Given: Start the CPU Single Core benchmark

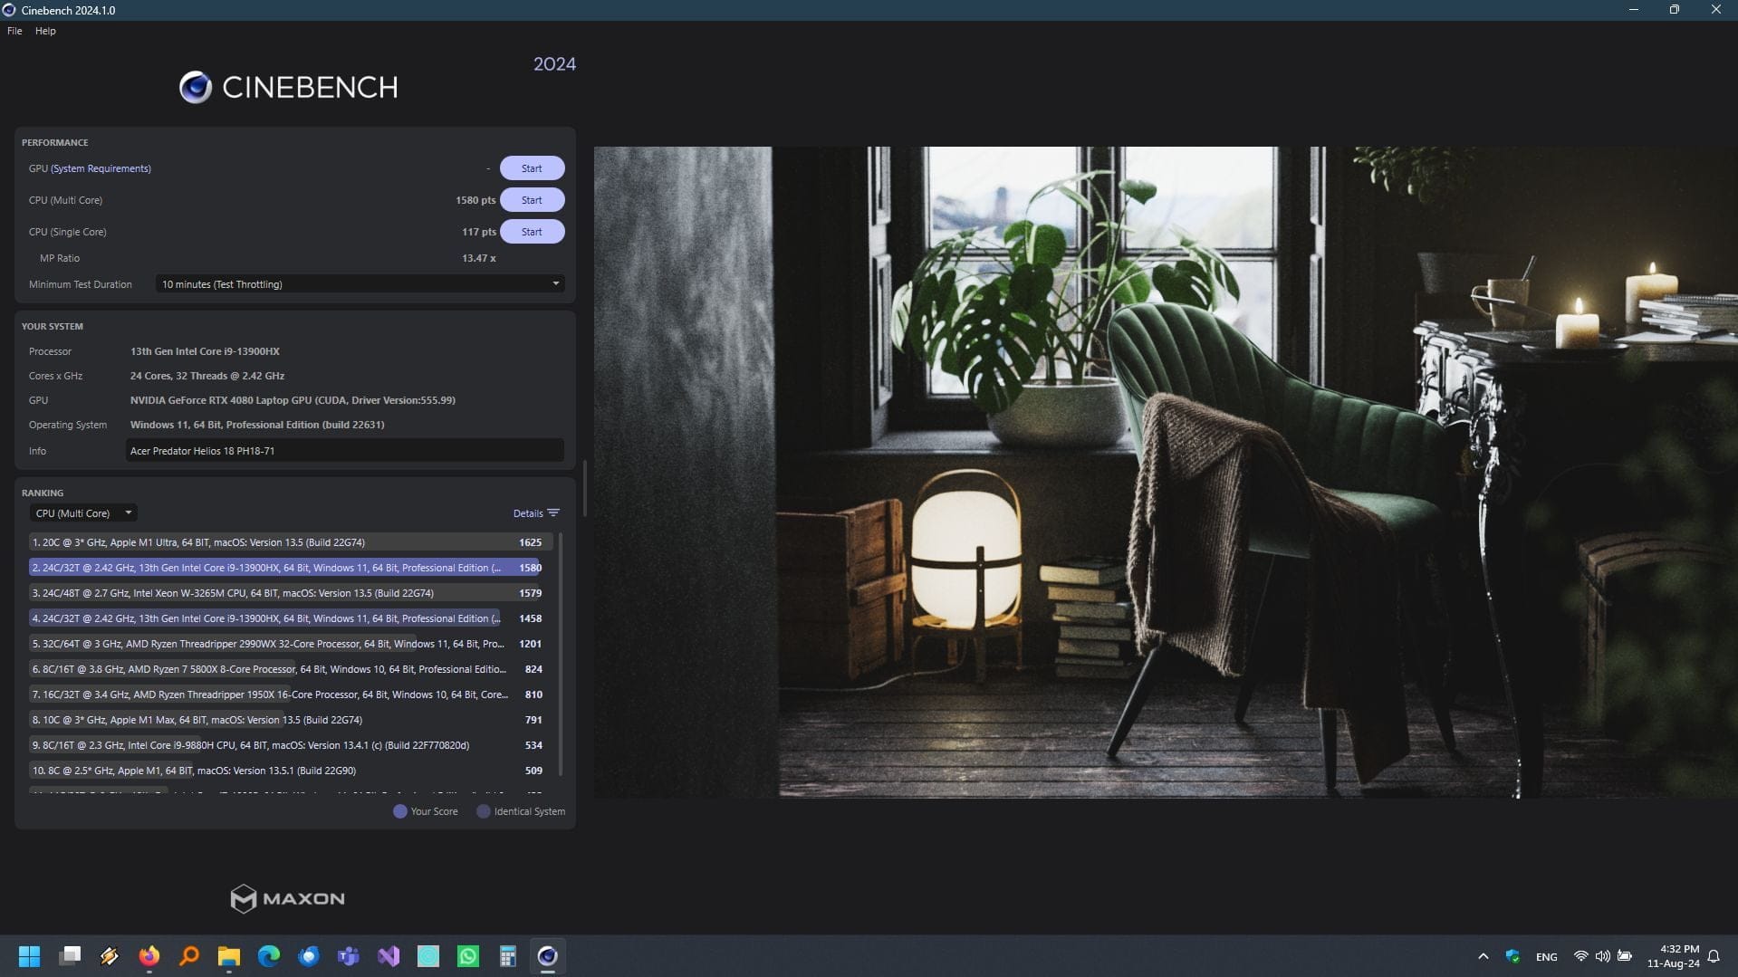Looking at the screenshot, I should 532,232.
